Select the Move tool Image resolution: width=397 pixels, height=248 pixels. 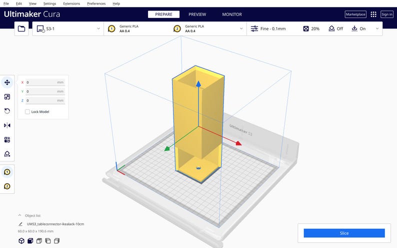pyautogui.click(x=7, y=82)
